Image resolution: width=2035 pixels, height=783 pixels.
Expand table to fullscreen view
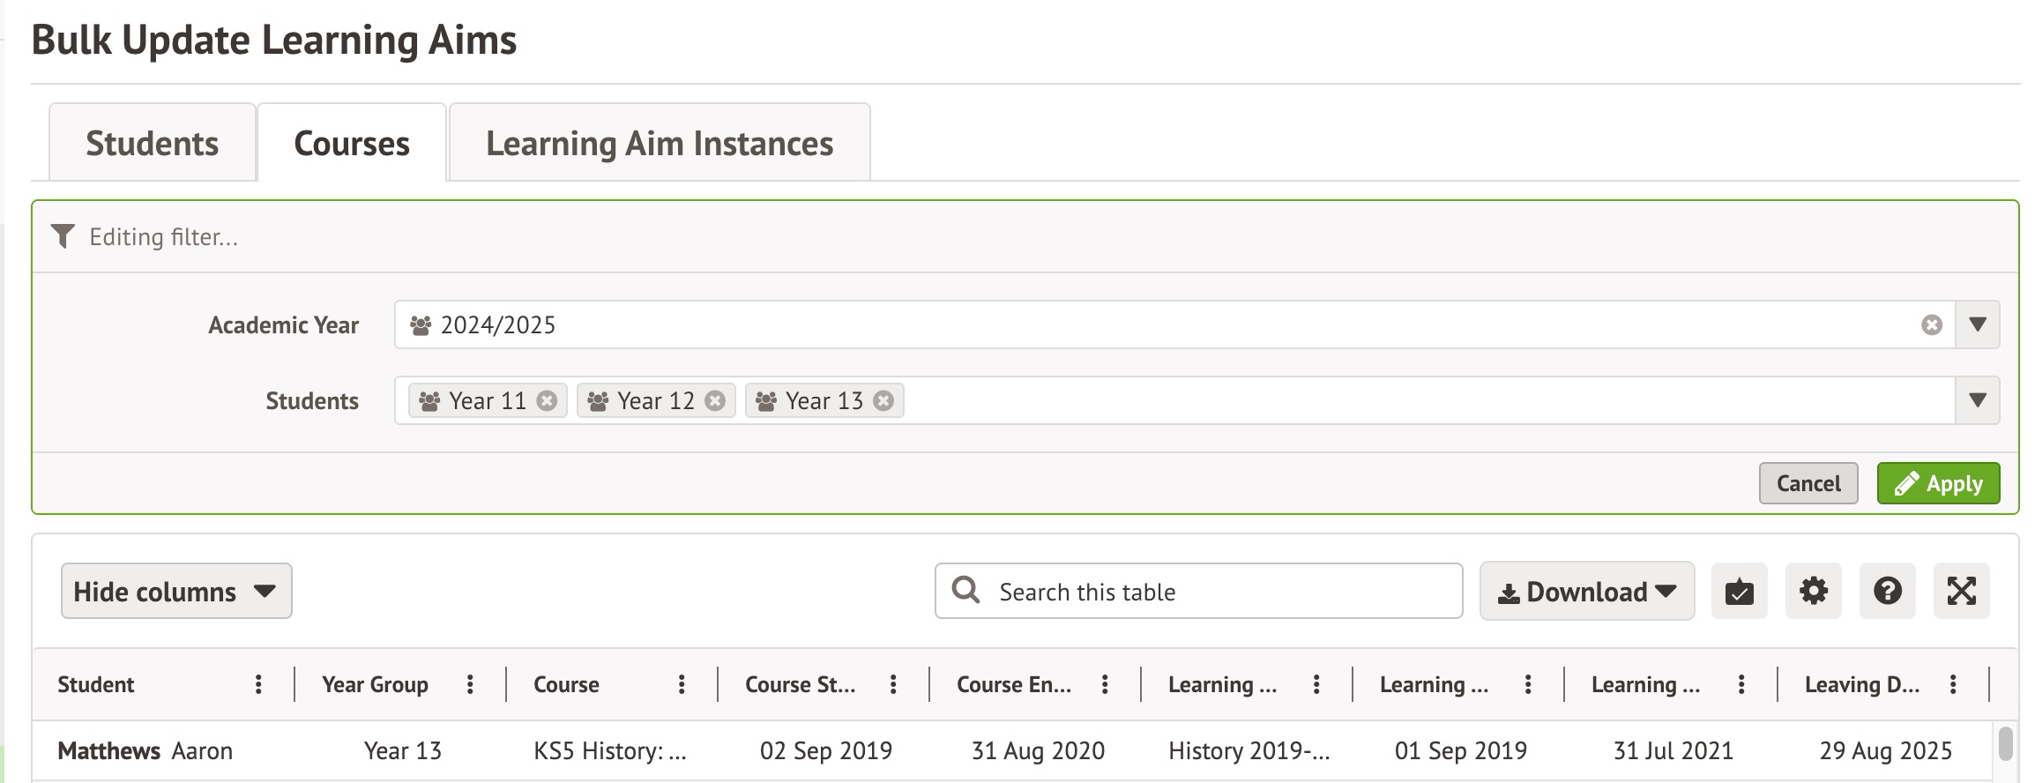pyautogui.click(x=1961, y=591)
